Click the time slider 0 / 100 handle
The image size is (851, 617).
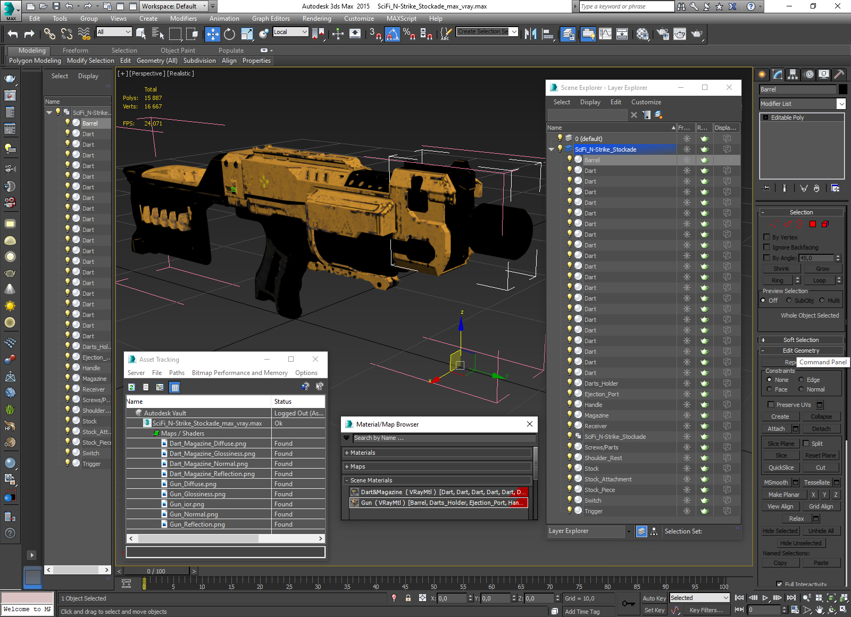pyautogui.click(x=156, y=571)
